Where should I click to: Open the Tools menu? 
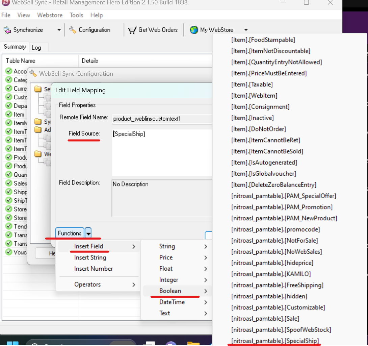point(76,15)
